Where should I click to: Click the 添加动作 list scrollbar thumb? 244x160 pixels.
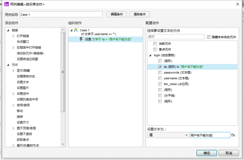(63, 72)
